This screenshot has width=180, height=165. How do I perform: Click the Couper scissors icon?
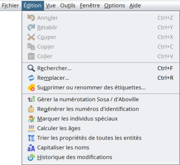pyautogui.click(x=31, y=37)
